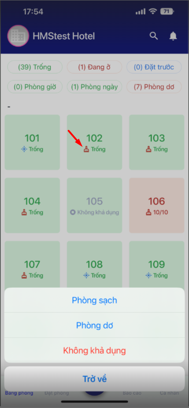The image size is (189, 408).
Task: Choose Phòng dơ in the action sheet
Action: point(94,325)
